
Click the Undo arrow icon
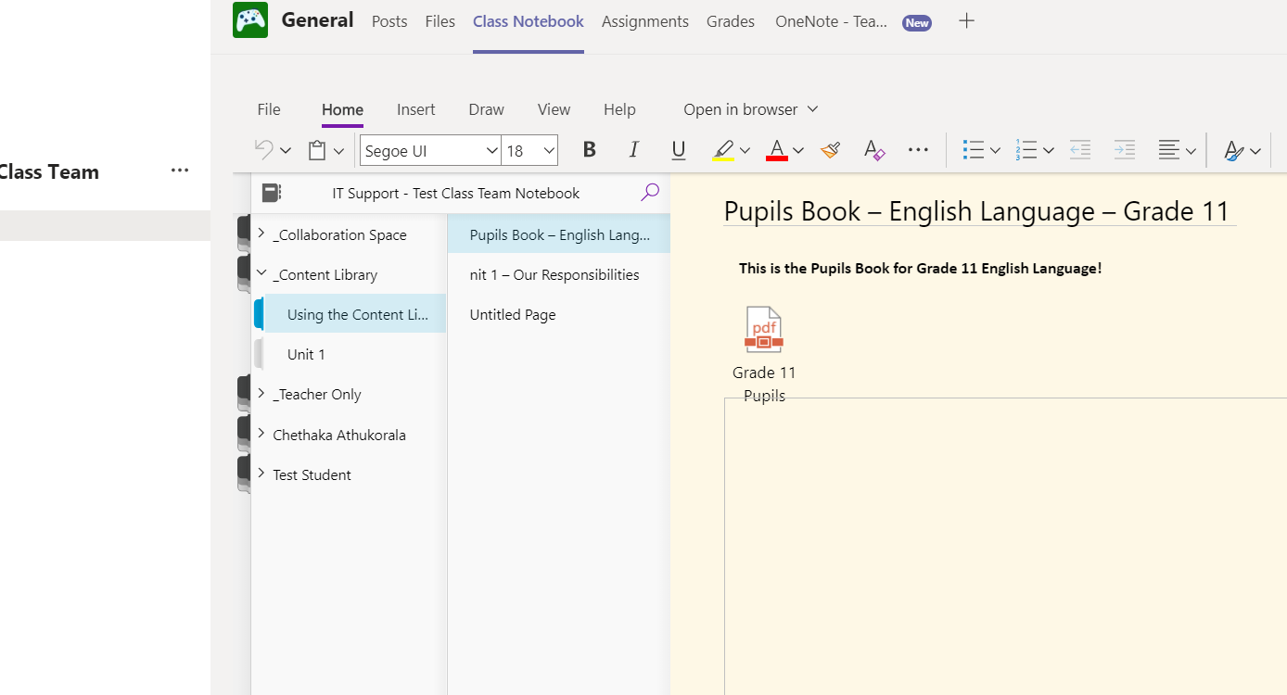(264, 149)
